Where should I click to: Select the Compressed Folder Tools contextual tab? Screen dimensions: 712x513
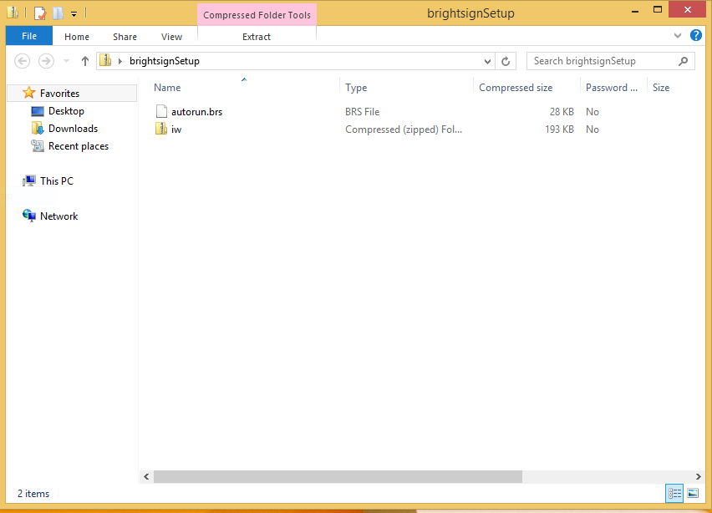coord(257,15)
